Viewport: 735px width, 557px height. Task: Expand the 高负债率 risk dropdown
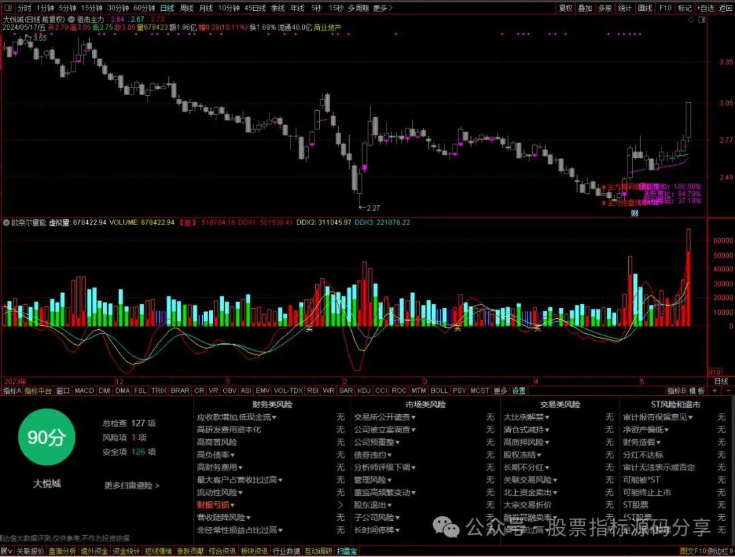pyautogui.click(x=216, y=455)
